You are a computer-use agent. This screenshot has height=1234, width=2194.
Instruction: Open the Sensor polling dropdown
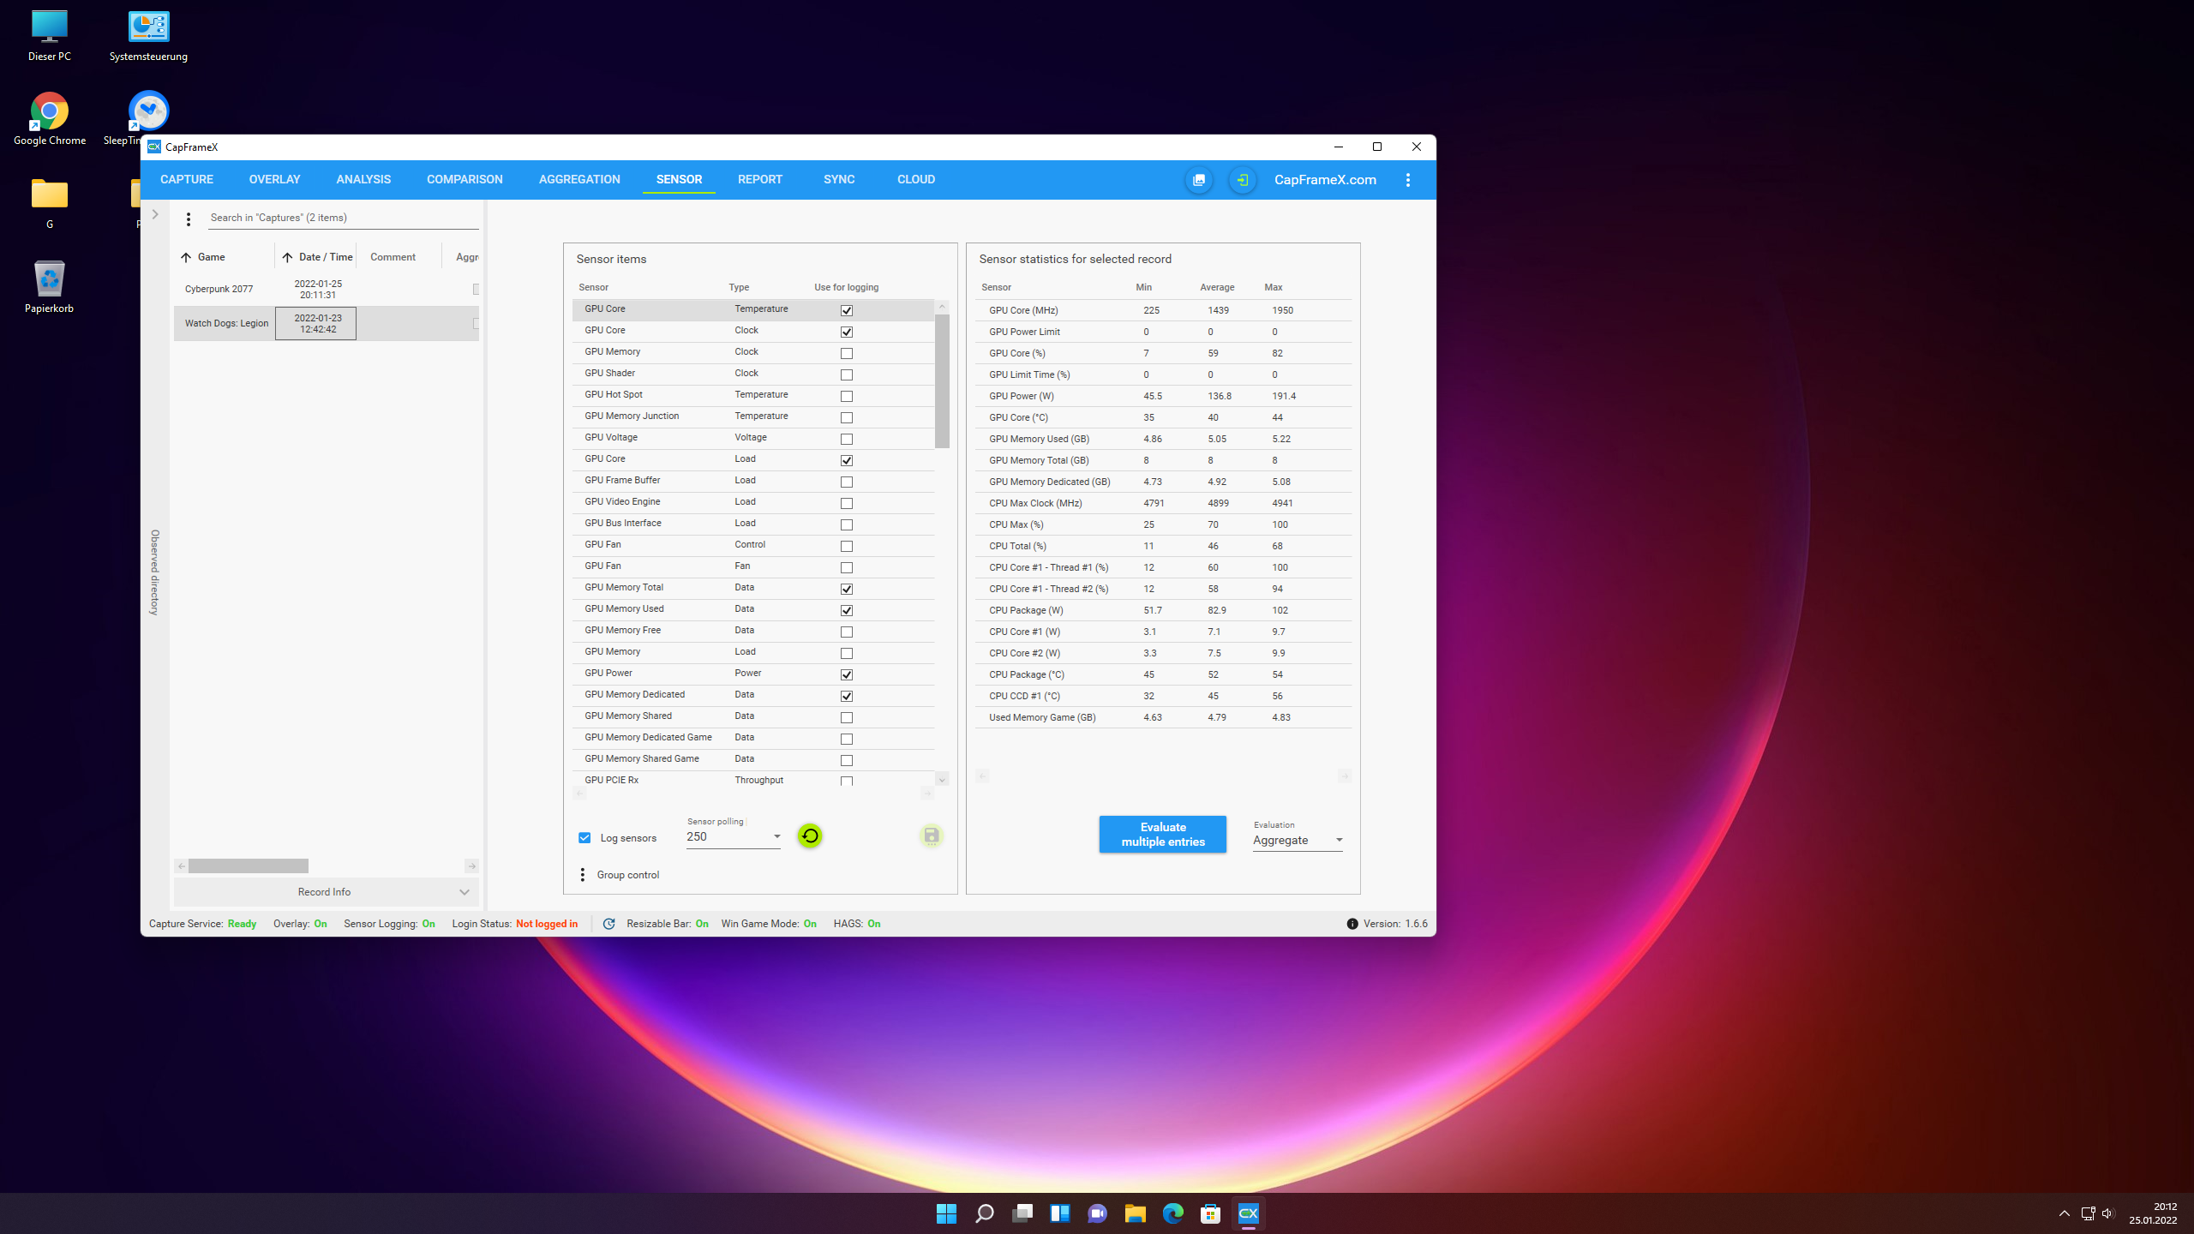tap(776, 836)
